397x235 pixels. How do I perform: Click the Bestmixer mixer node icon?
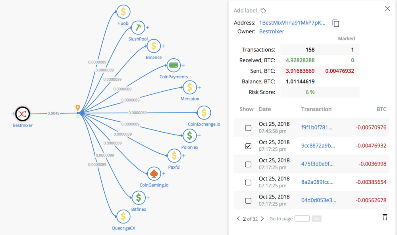23,114
